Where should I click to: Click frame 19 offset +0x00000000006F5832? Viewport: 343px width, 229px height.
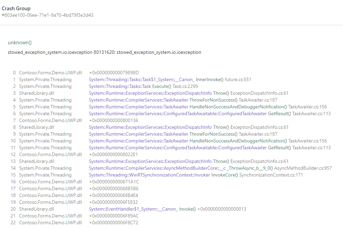tap(113, 202)
